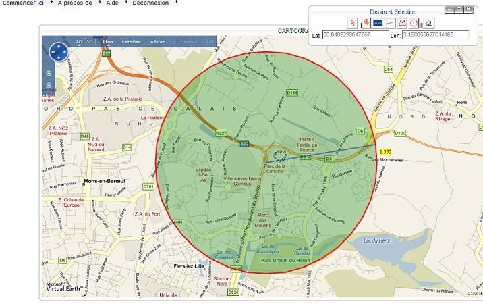
Task: Click the Lac du Héron label
Action: pos(377,240)
